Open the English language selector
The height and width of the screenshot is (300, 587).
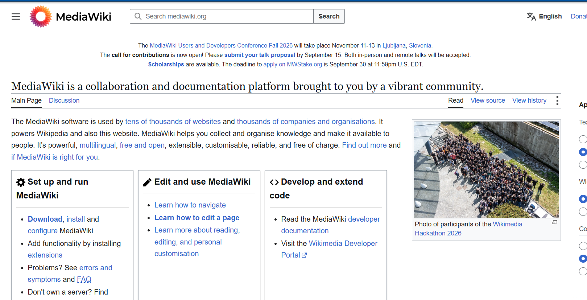(x=544, y=16)
